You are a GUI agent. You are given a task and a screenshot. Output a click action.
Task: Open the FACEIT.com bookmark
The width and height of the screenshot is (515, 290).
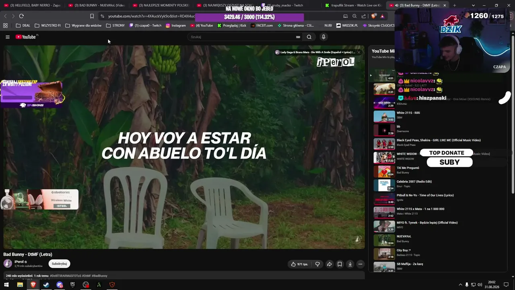[262, 25]
